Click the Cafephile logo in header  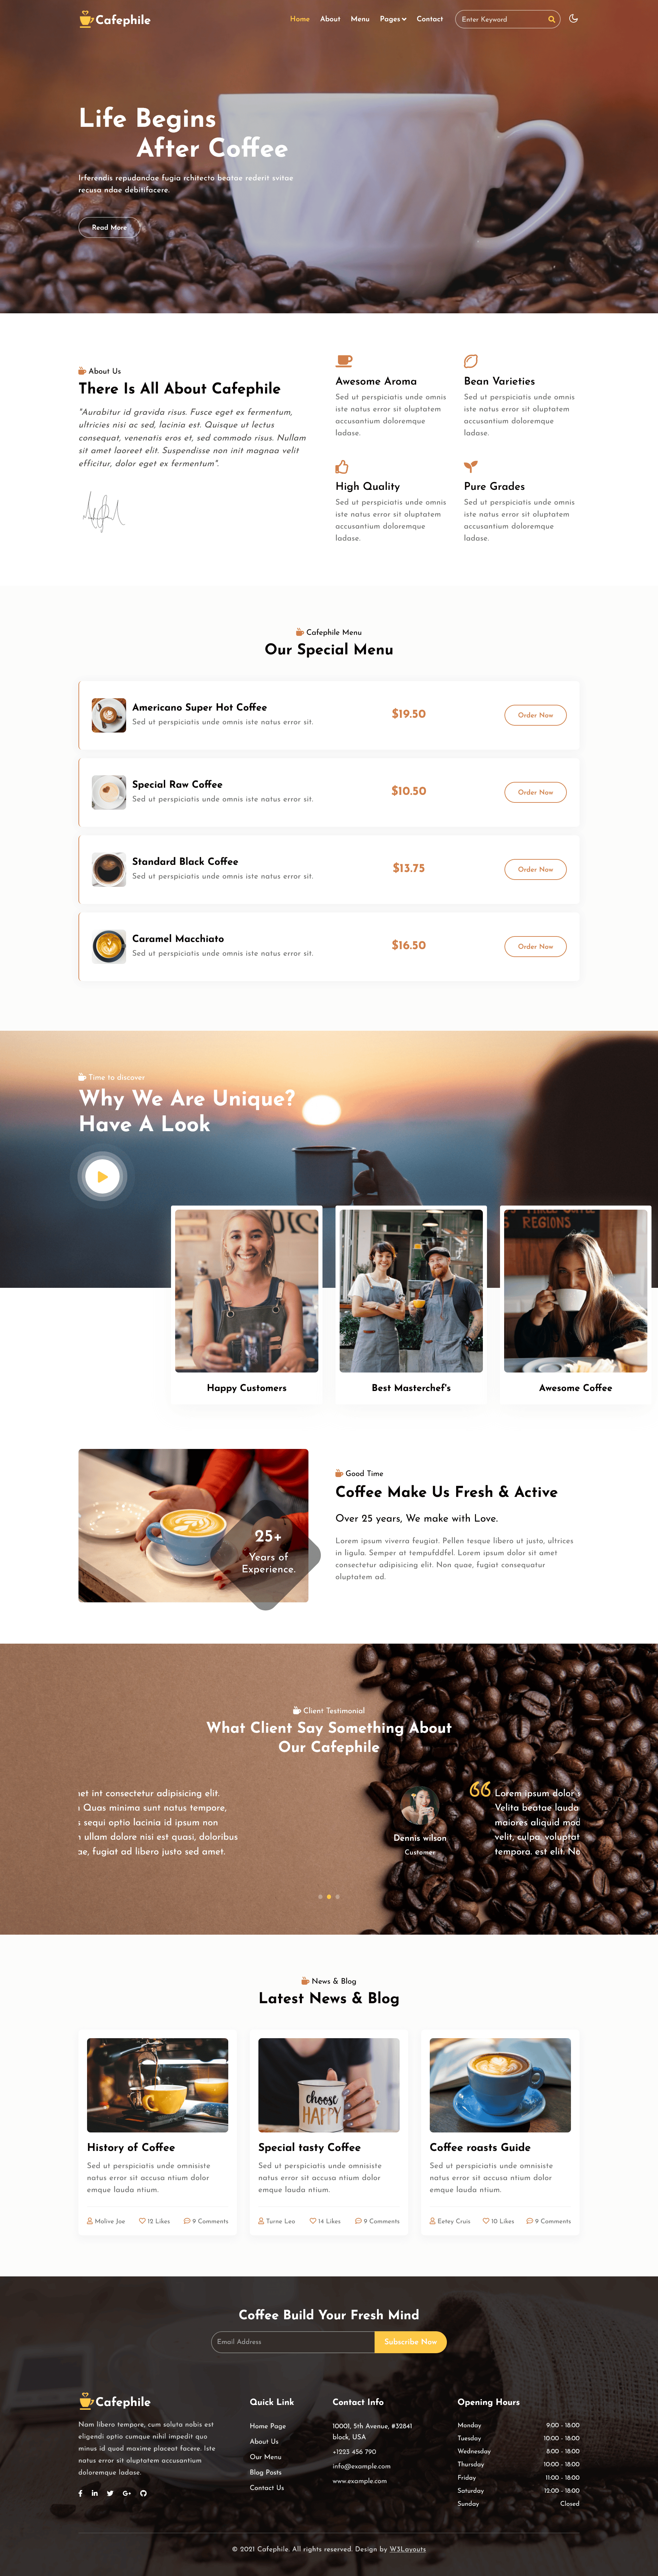coord(115,19)
